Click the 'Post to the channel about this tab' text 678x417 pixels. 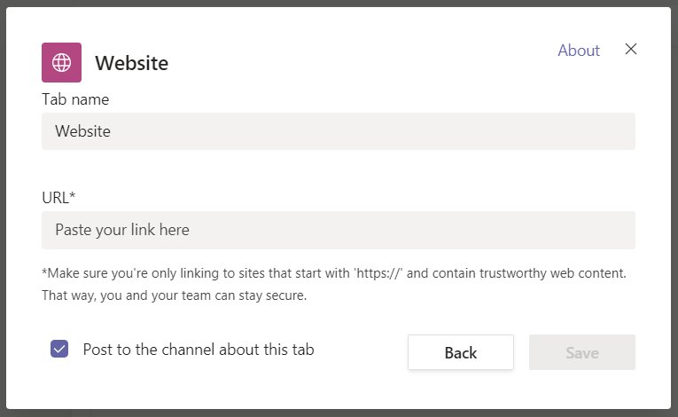[199, 350]
